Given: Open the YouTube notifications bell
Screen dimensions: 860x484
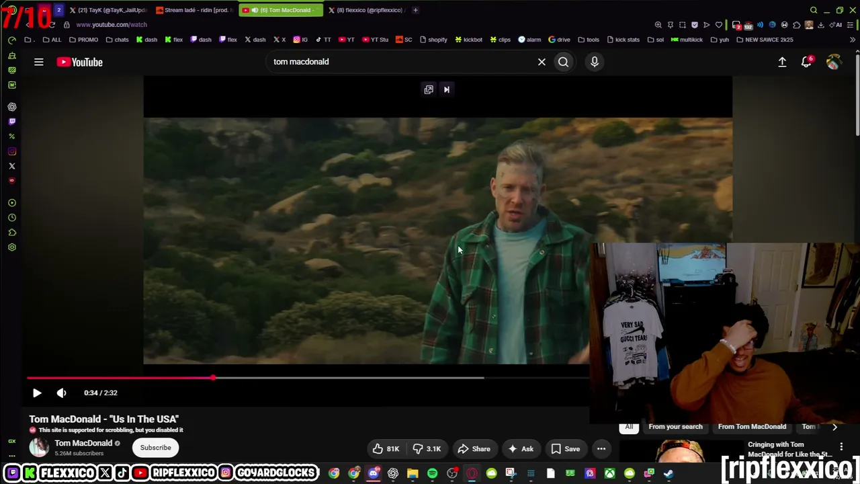Looking at the screenshot, I should point(806,62).
